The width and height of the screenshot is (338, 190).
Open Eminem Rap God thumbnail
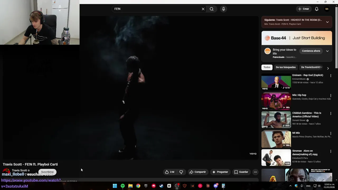[x=276, y=82]
